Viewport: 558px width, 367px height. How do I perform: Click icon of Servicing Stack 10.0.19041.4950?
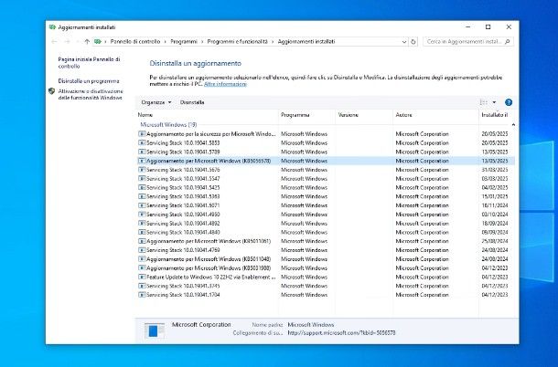tap(142, 215)
